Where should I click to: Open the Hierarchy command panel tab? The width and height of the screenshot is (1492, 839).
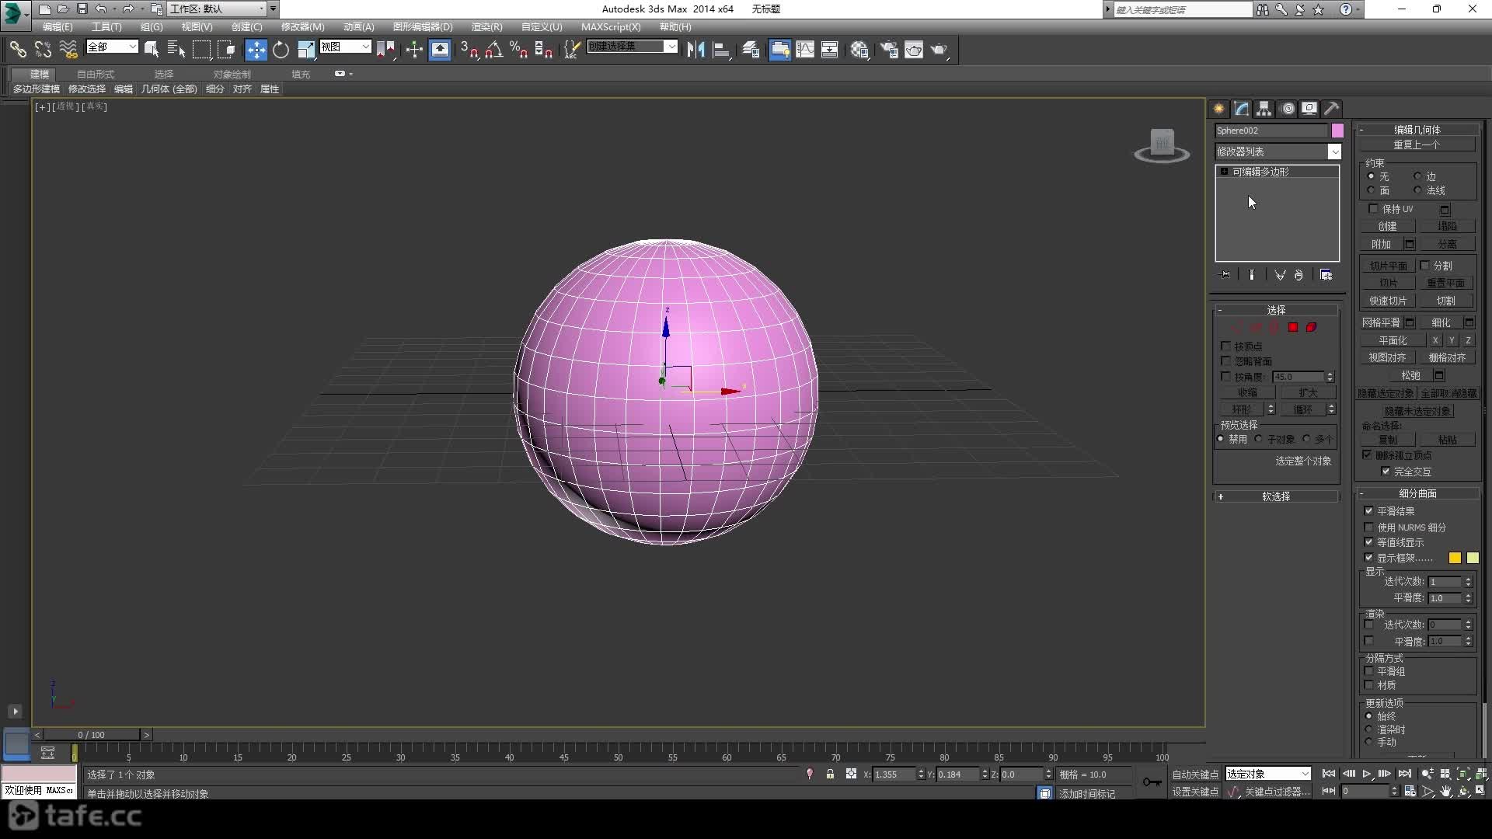[x=1264, y=109]
